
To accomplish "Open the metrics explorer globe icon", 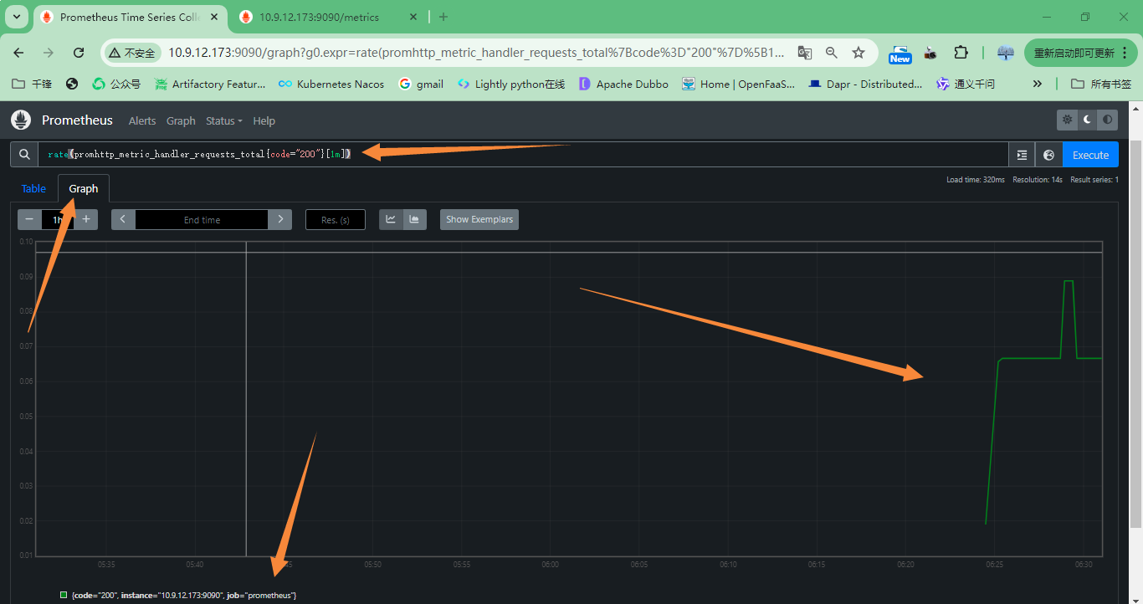I will click(x=1048, y=155).
